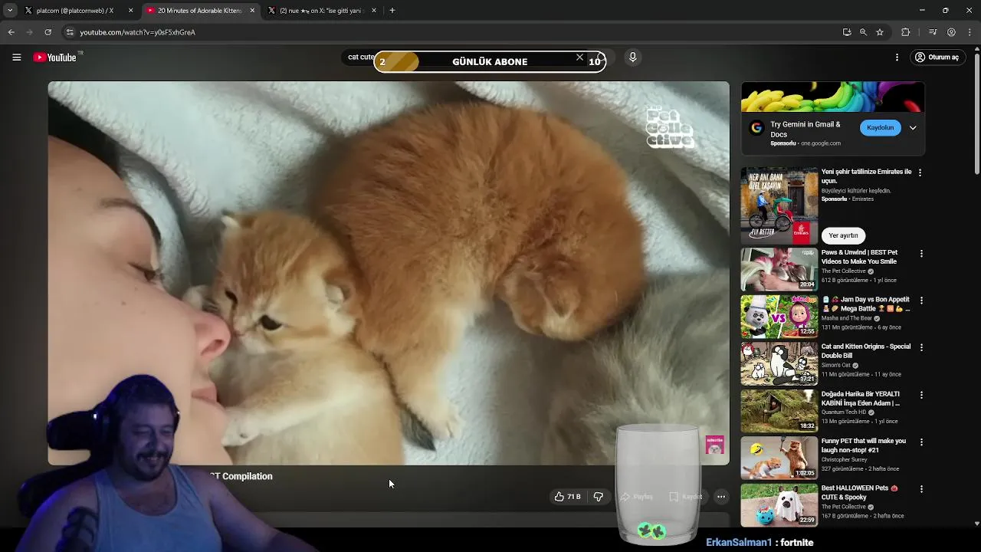This screenshot has width=981, height=552.
Task: Open options for YERALTI KABİNİ video
Action: pyautogui.click(x=921, y=395)
